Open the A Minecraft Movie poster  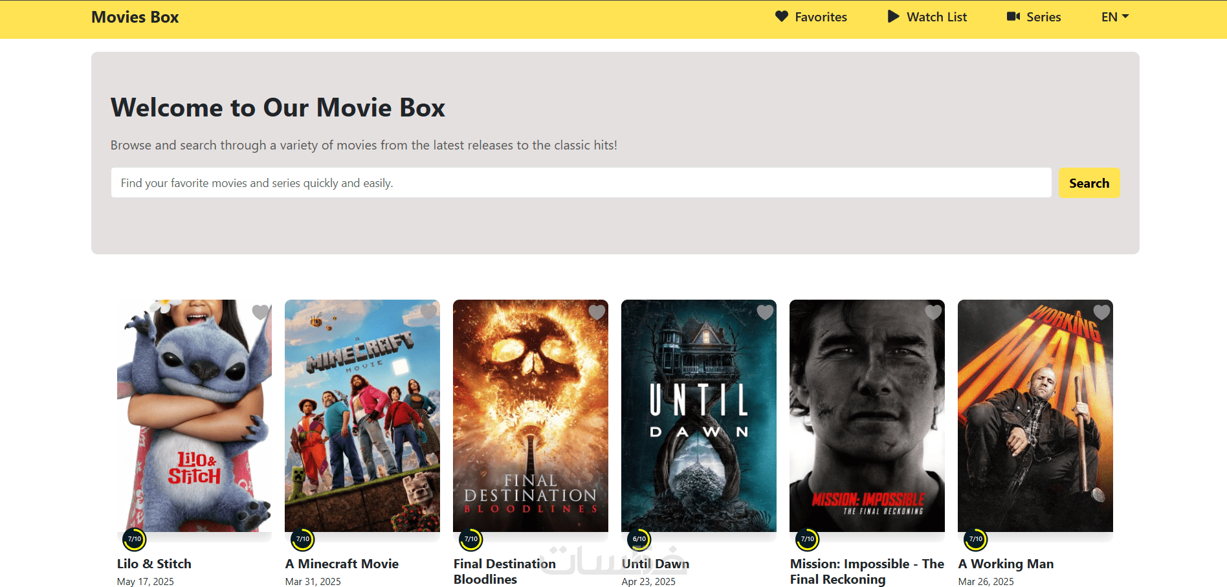point(362,415)
